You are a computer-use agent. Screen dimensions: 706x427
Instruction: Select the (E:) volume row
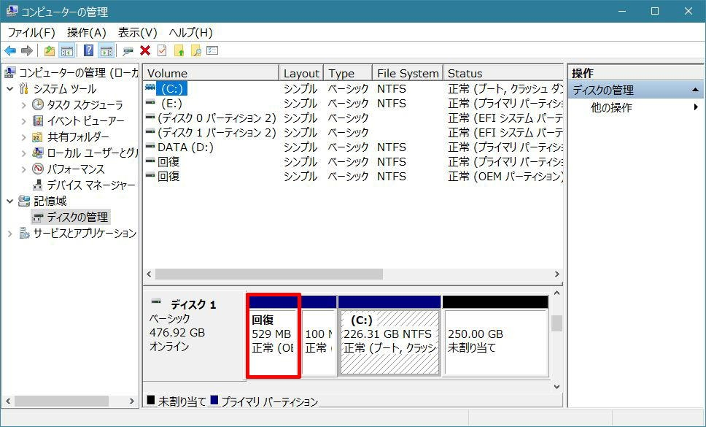tap(354, 104)
